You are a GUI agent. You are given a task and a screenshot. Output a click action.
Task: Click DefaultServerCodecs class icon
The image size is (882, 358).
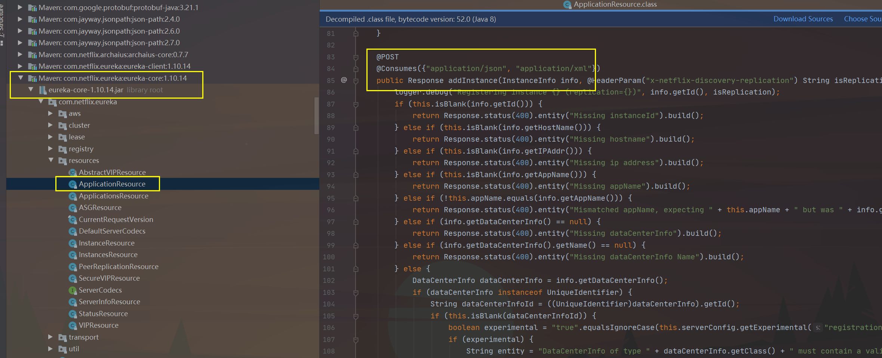pos(73,231)
